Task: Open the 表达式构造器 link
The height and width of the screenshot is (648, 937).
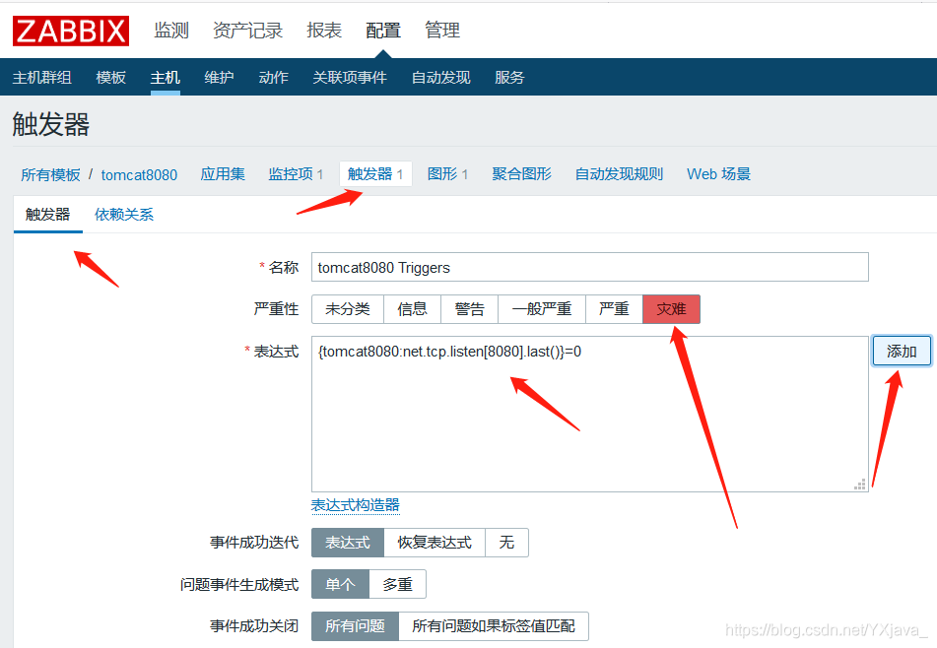Action: point(356,505)
